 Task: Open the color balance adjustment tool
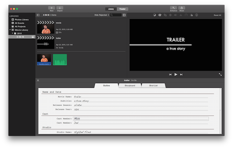click(x=155, y=15)
